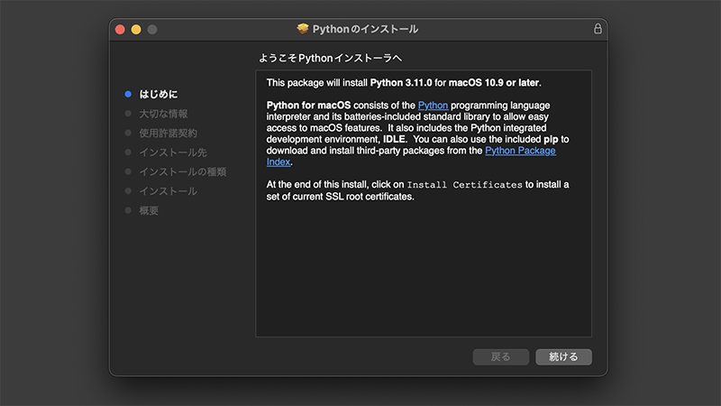Open the Python Package Index link
This screenshot has width=721, height=406.
[520, 151]
